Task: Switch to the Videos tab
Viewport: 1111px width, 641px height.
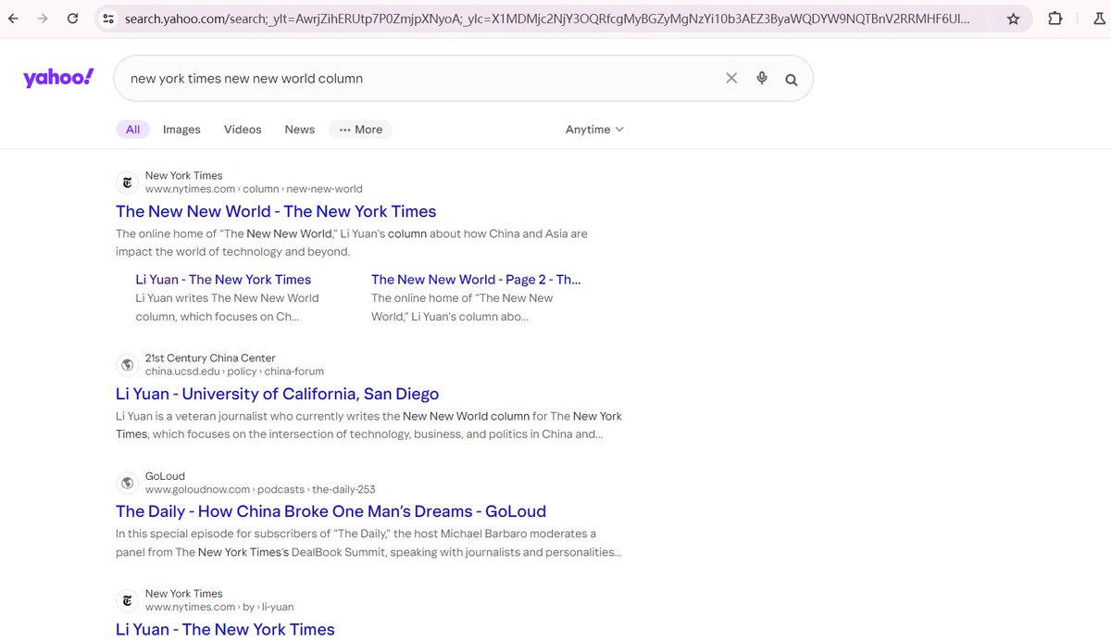Action: [x=243, y=130]
